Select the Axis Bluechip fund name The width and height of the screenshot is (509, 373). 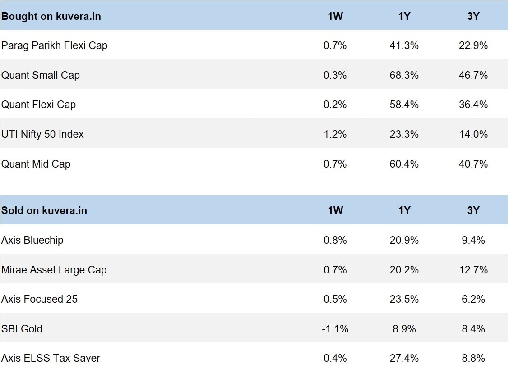(32, 240)
